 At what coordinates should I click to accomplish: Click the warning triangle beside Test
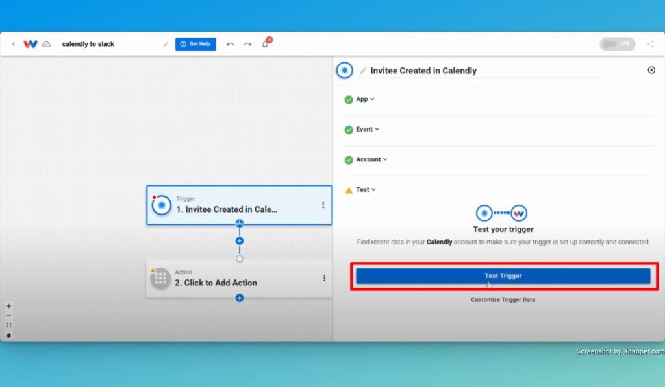[x=349, y=190]
